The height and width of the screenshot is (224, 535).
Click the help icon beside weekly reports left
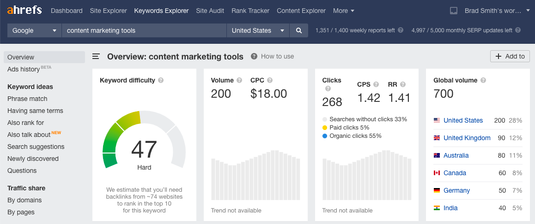[x=401, y=30]
